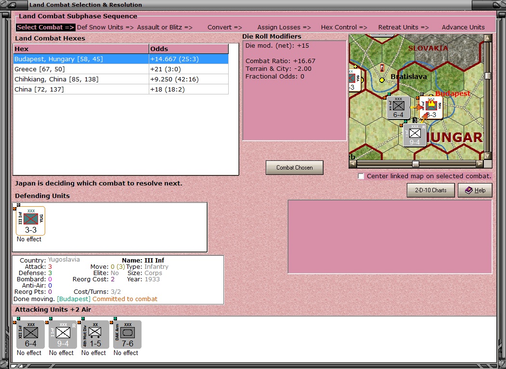506x369 pixels.
Task: Click the Def Snow Units subphase step
Action: pos(105,27)
